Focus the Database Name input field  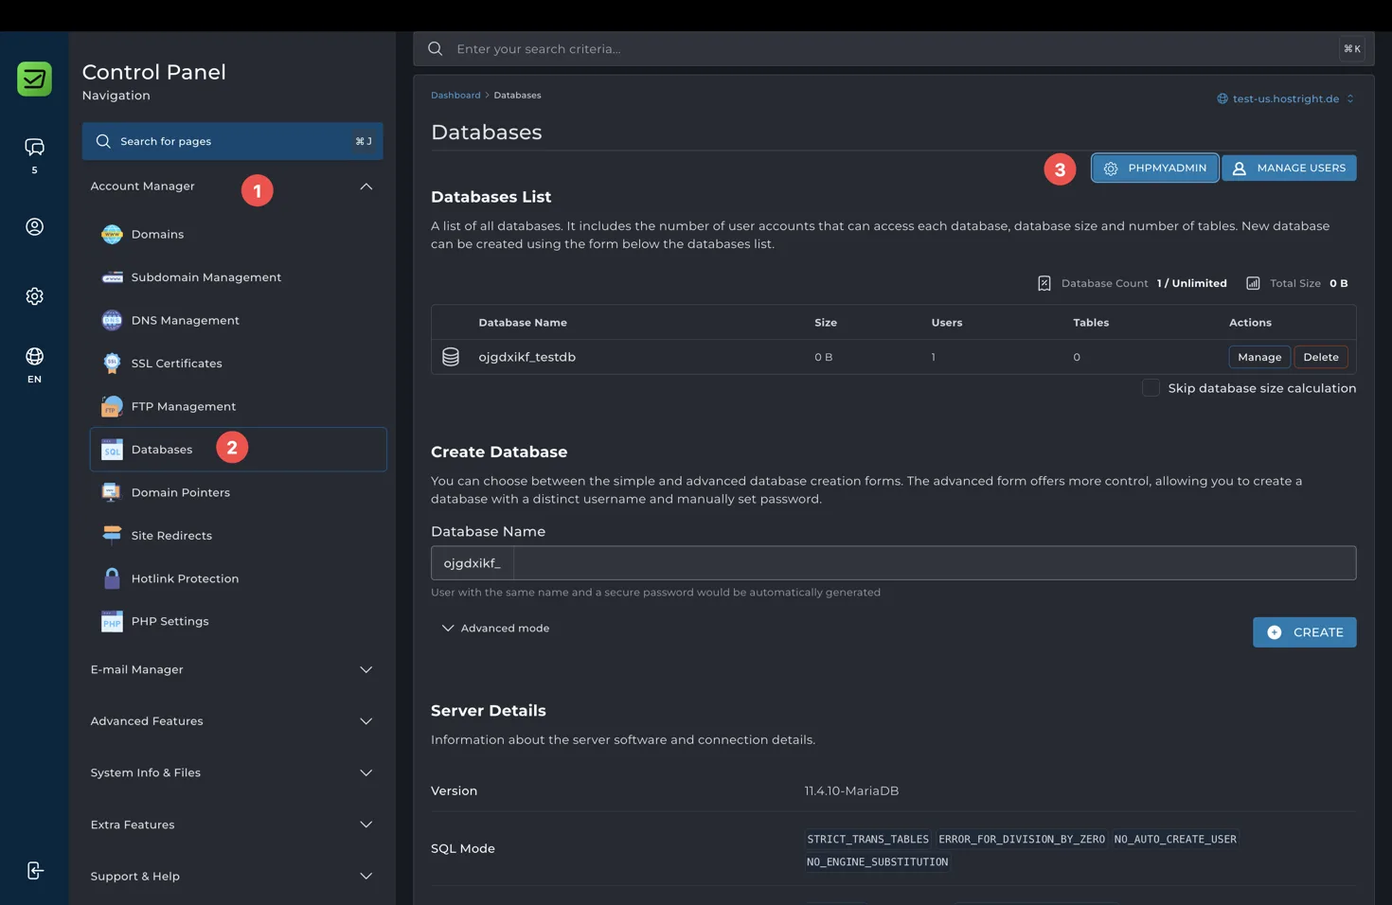click(934, 563)
